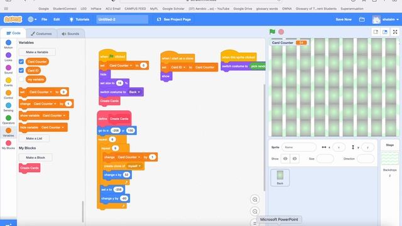The image size is (402, 226).
Task: Hide sprite with the crossed eye button
Action: click(x=295, y=159)
